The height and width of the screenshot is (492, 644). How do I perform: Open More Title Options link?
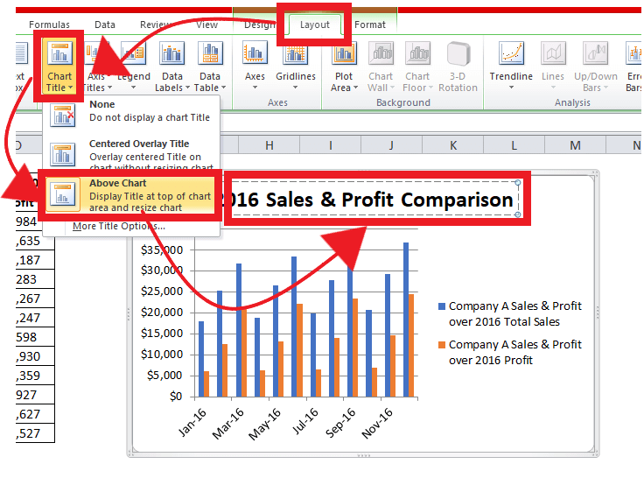coord(119,226)
